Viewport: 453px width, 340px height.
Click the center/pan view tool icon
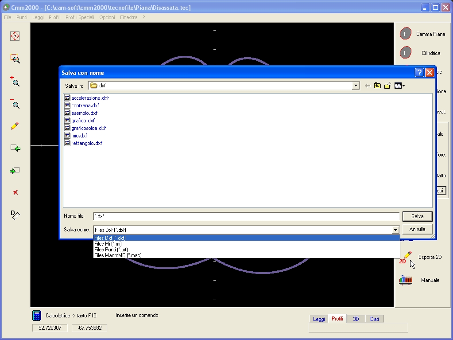pos(15,36)
